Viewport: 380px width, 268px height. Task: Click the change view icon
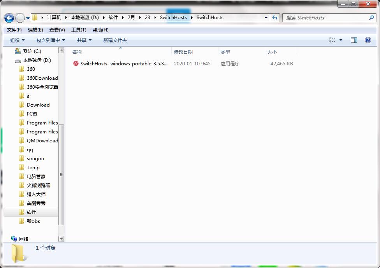(x=332, y=40)
